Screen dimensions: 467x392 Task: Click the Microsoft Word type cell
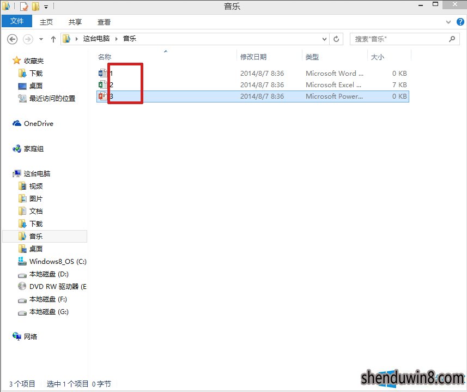(334, 73)
